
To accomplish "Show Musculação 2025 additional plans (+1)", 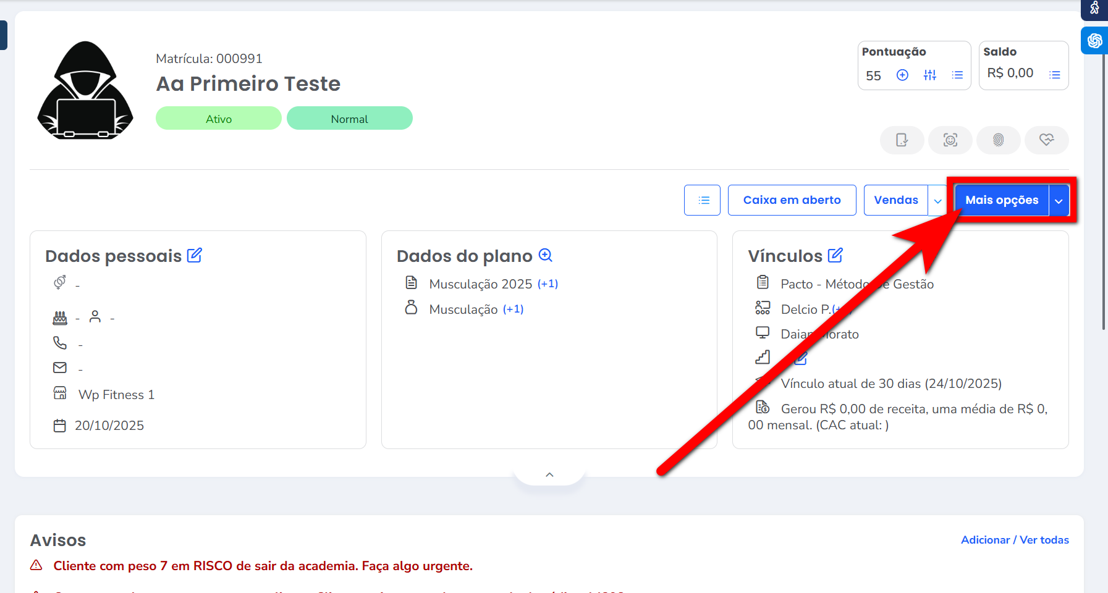I will [548, 284].
